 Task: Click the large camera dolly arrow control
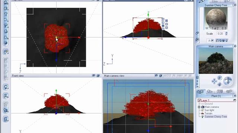tap(228, 81)
